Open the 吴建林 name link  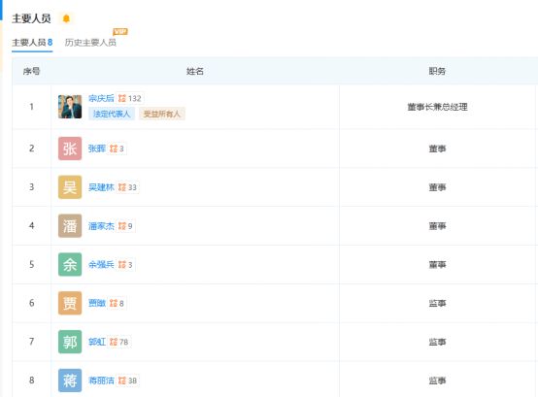101,187
